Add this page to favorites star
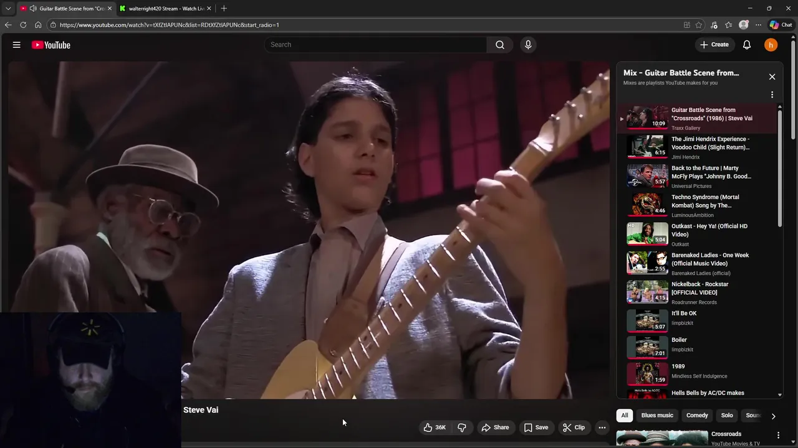798x448 pixels. [x=699, y=25]
